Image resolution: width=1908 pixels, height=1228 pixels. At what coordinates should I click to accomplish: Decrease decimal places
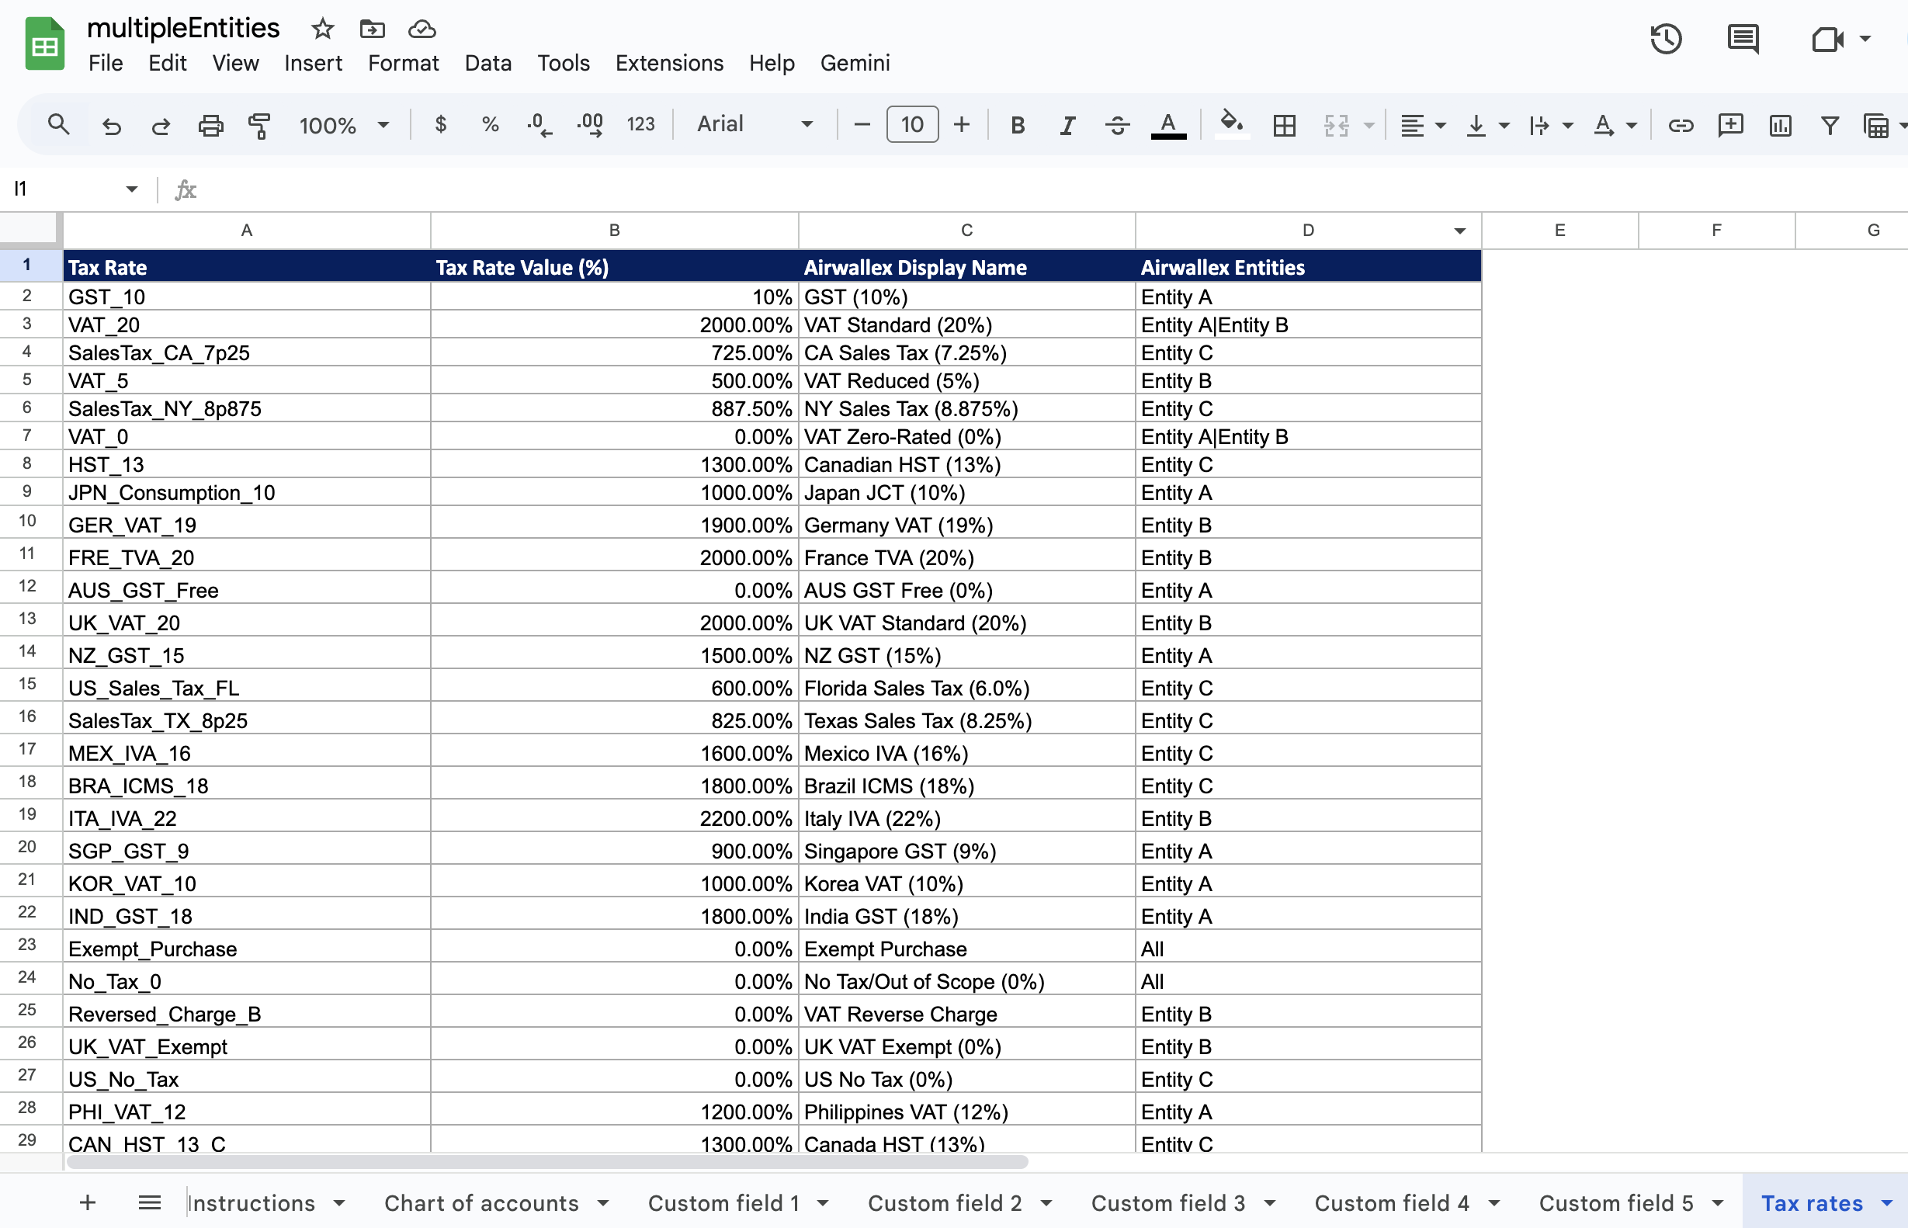(x=539, y=124)
